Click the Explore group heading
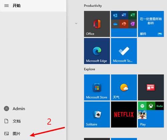 click(x=90, y=69)
